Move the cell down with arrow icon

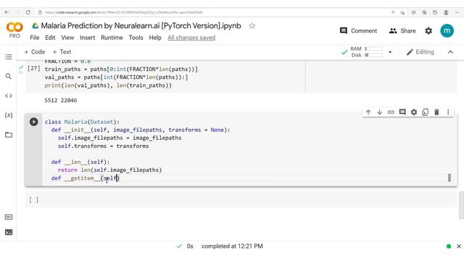pyautogui.click(x=379, y=112)
